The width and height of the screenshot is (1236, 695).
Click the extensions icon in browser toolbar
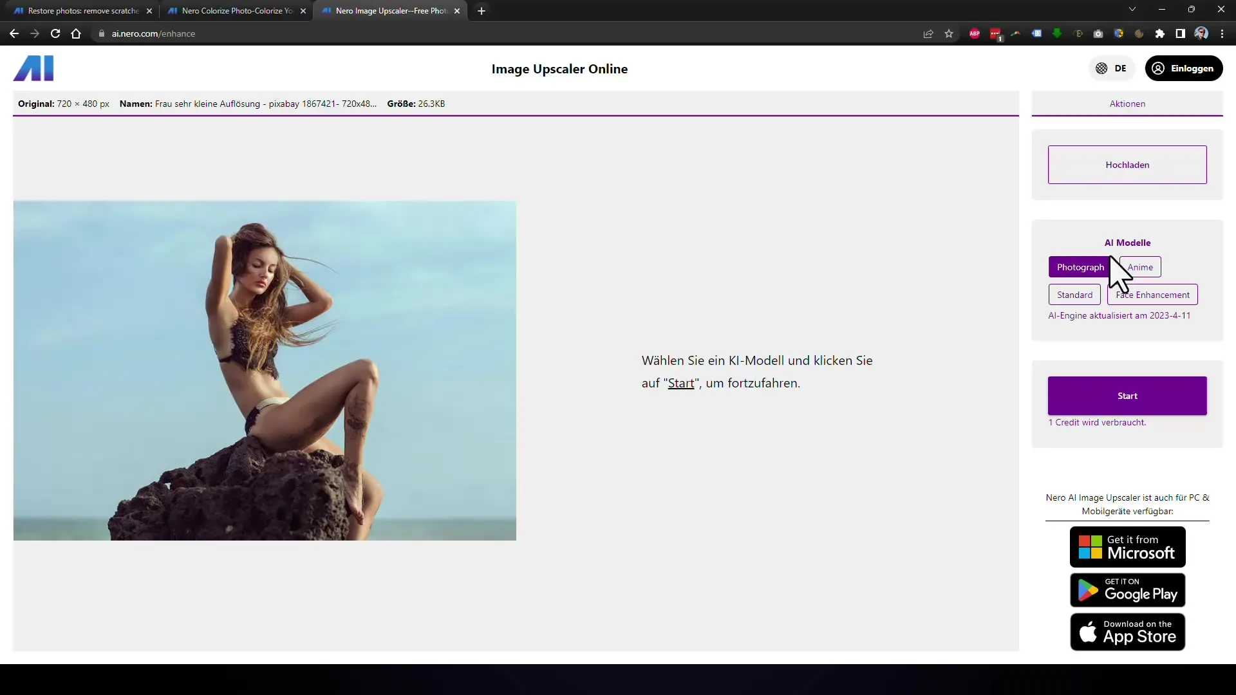(1159, 33)
